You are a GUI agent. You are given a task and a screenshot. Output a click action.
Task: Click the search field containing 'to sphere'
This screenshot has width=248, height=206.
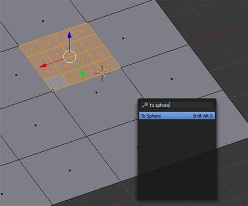pos(177,105)
